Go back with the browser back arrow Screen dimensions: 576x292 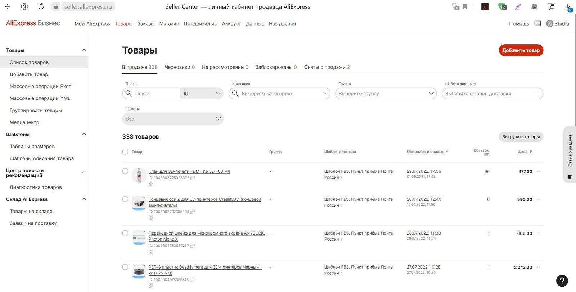(x=8, y=6)
